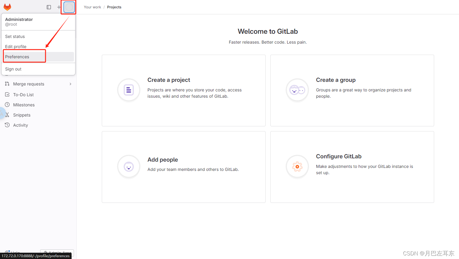Select Set status menu item
Viewport: 459px width, 259px height.
pos(15,36)
